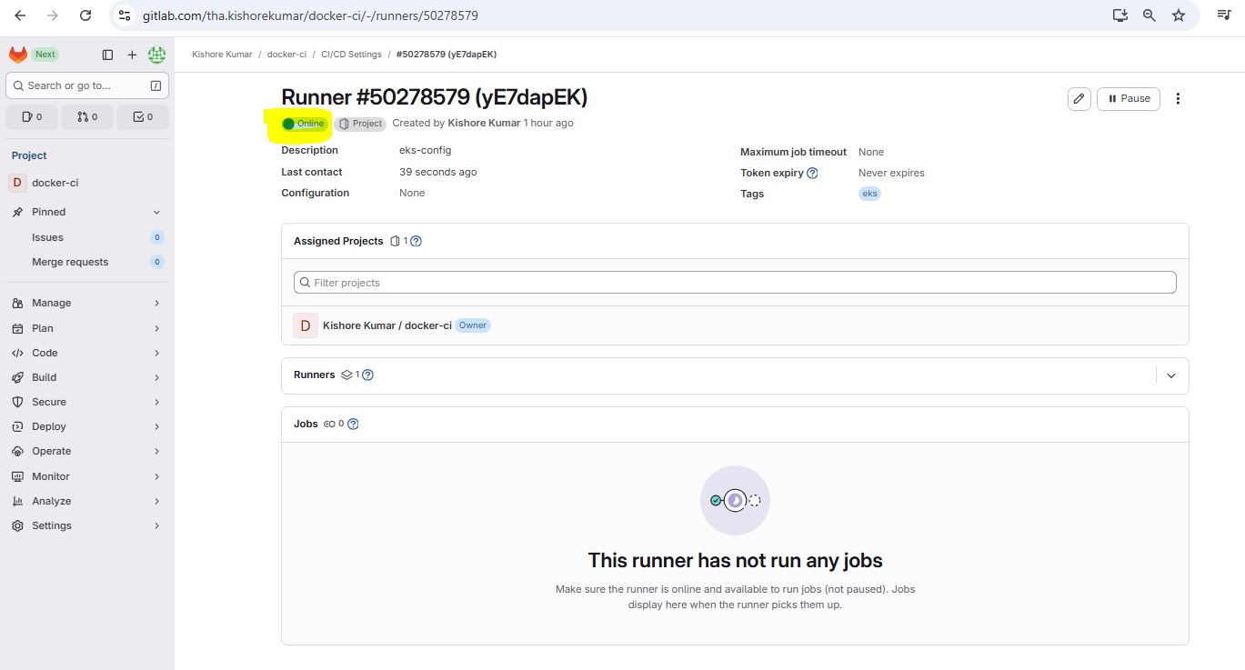
Task: Click the Filter projects input field
Action: pos(735,283)
